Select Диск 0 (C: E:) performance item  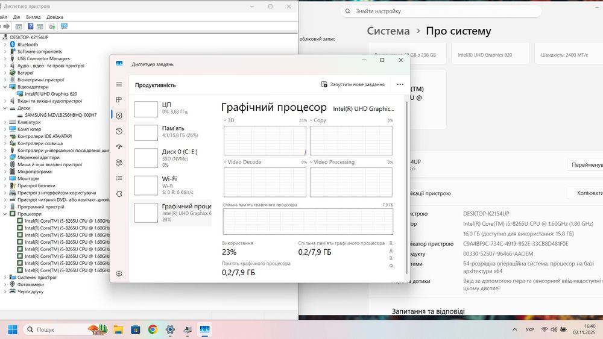click(171, 158)
